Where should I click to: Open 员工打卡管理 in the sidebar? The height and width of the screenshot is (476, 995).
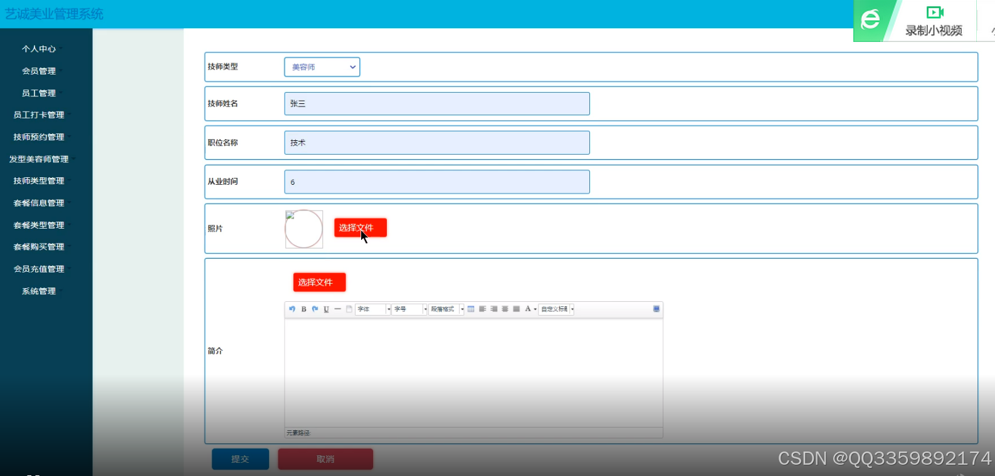pos(39,115)
